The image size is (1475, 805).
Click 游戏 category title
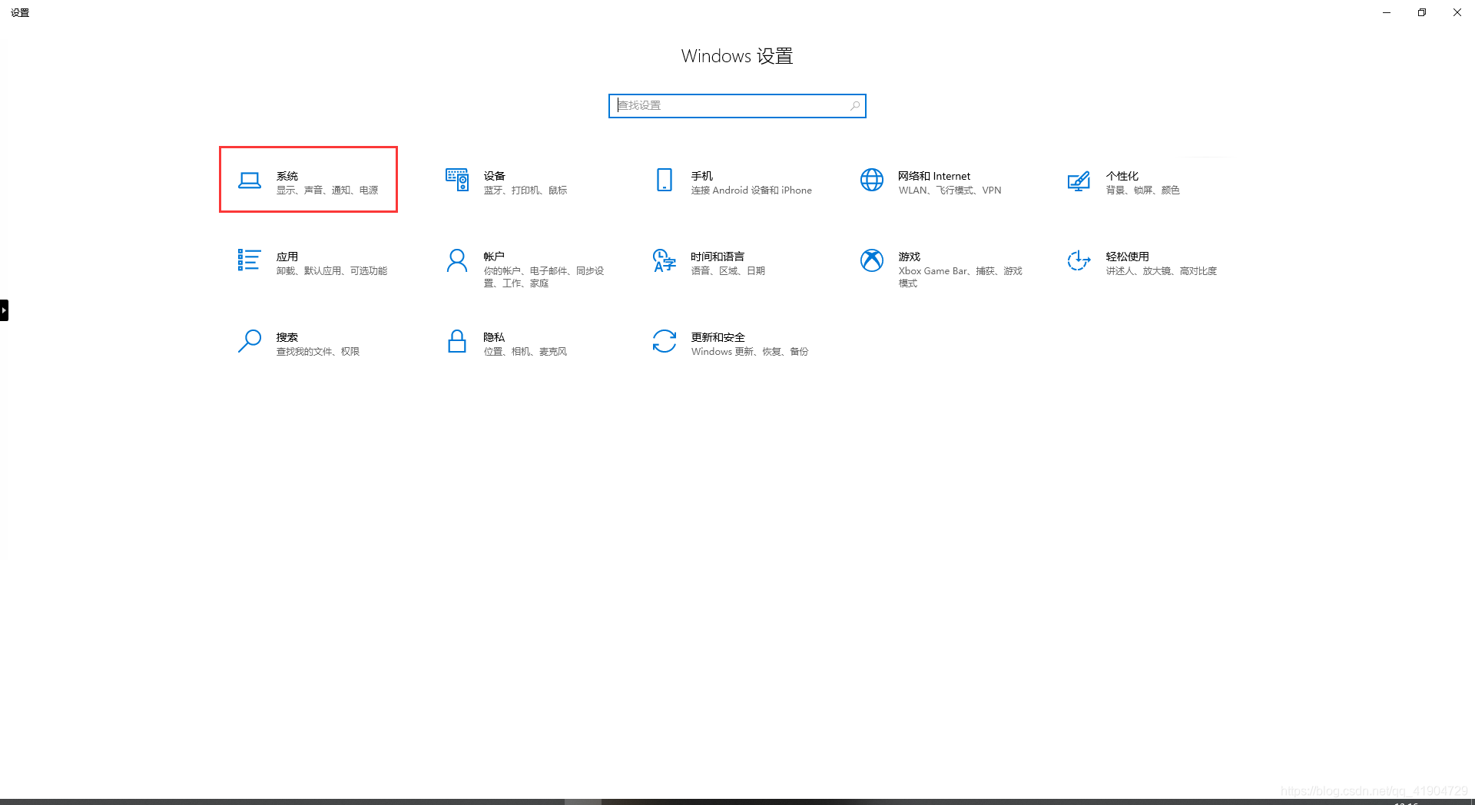[910, 257]
